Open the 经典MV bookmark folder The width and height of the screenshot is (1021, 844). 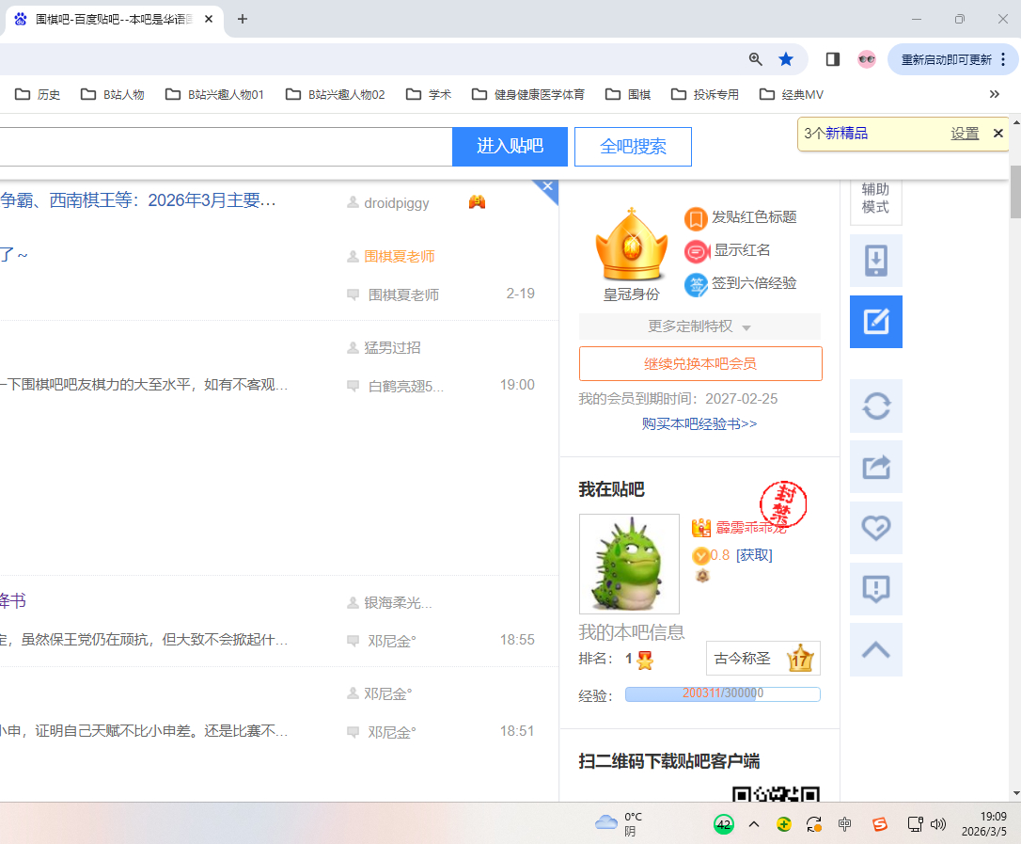(x=792, y=94)
